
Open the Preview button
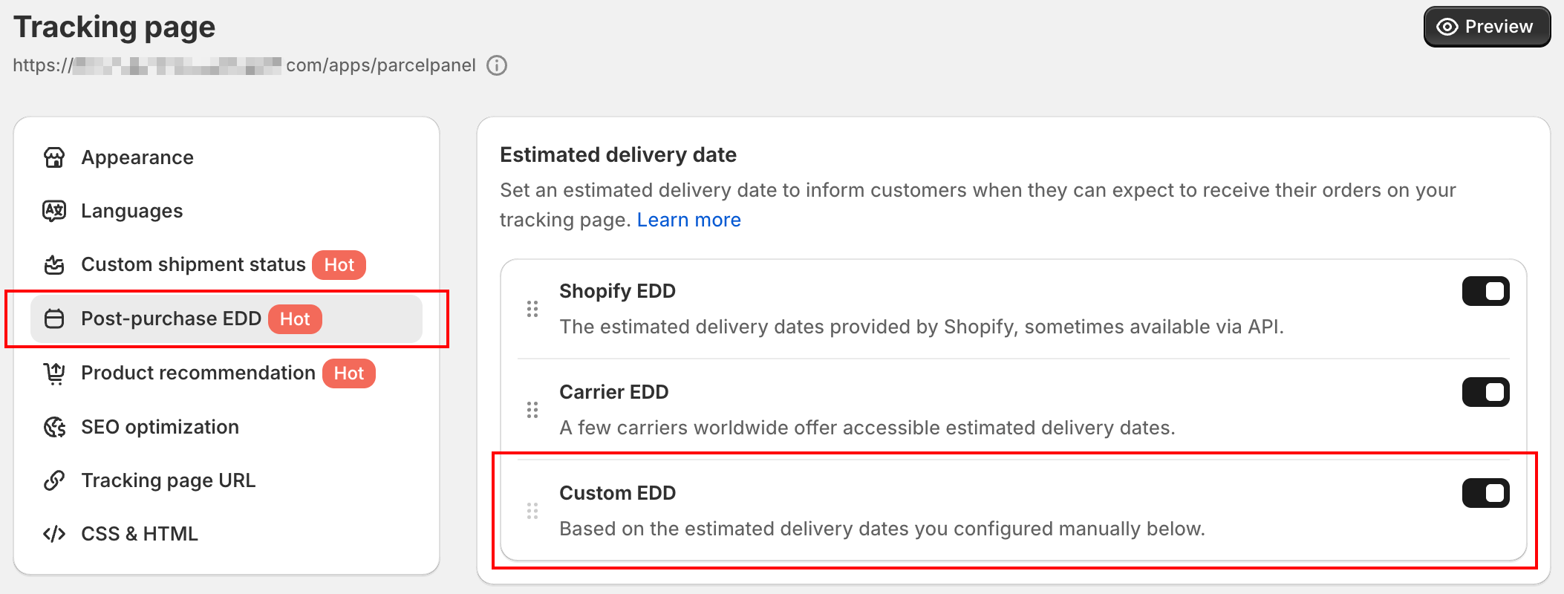pos(1487,27)
